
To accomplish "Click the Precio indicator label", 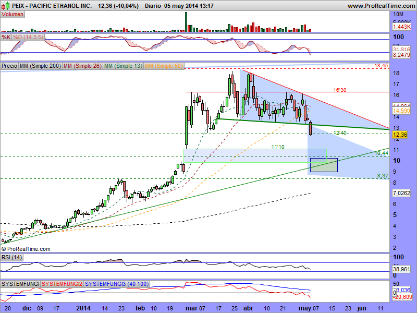I will pos(9,66).
